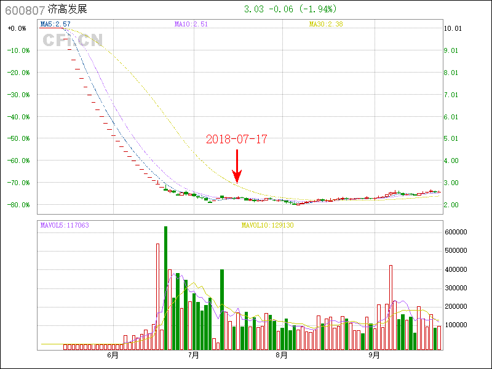492x369 pixels.
Task: Select the 2018-07-17 date annotation
Action: pyautogui.click(x=237, y=140)
